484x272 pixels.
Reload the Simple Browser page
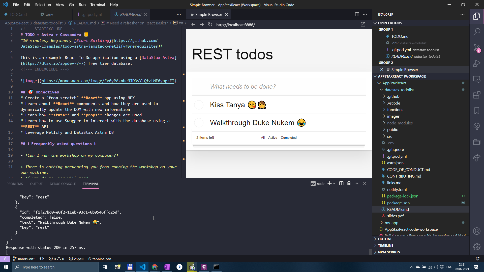click(x=210, y=24)
